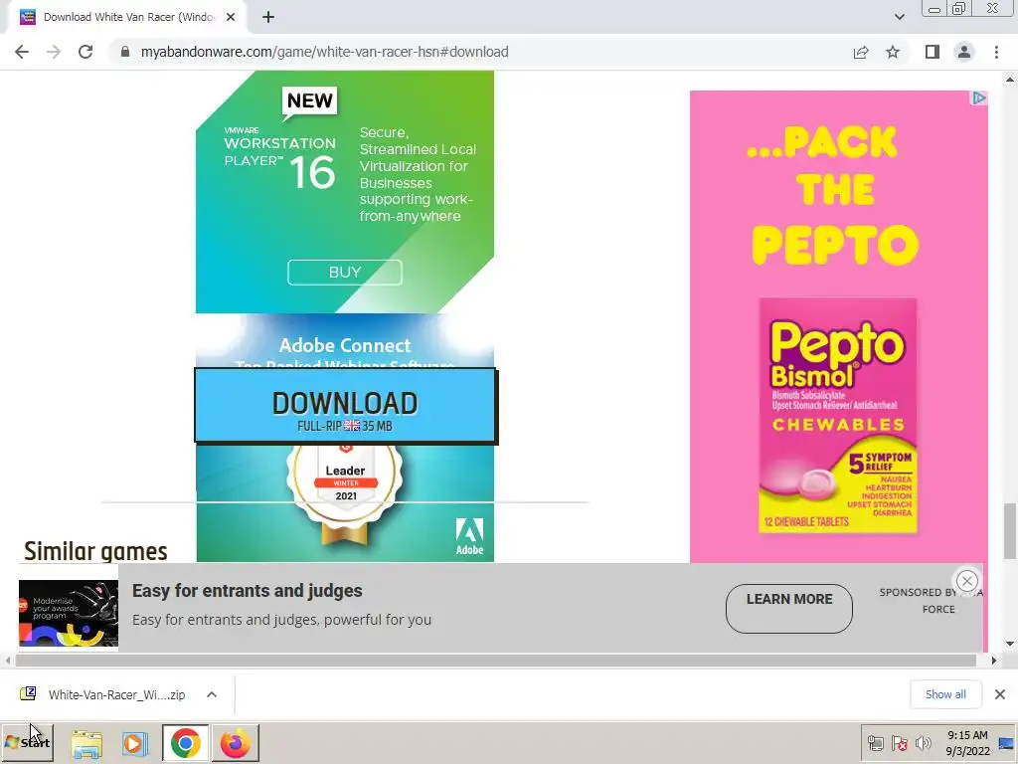Click the horizontal scrollbar right arrow
1018x764 pixels.
coord(993,661)
